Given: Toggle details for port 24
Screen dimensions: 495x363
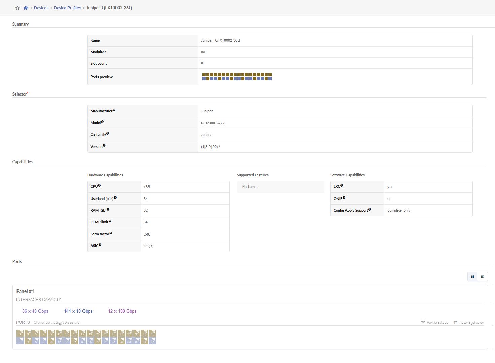Looking at the screenshot, I should point(106,341).
